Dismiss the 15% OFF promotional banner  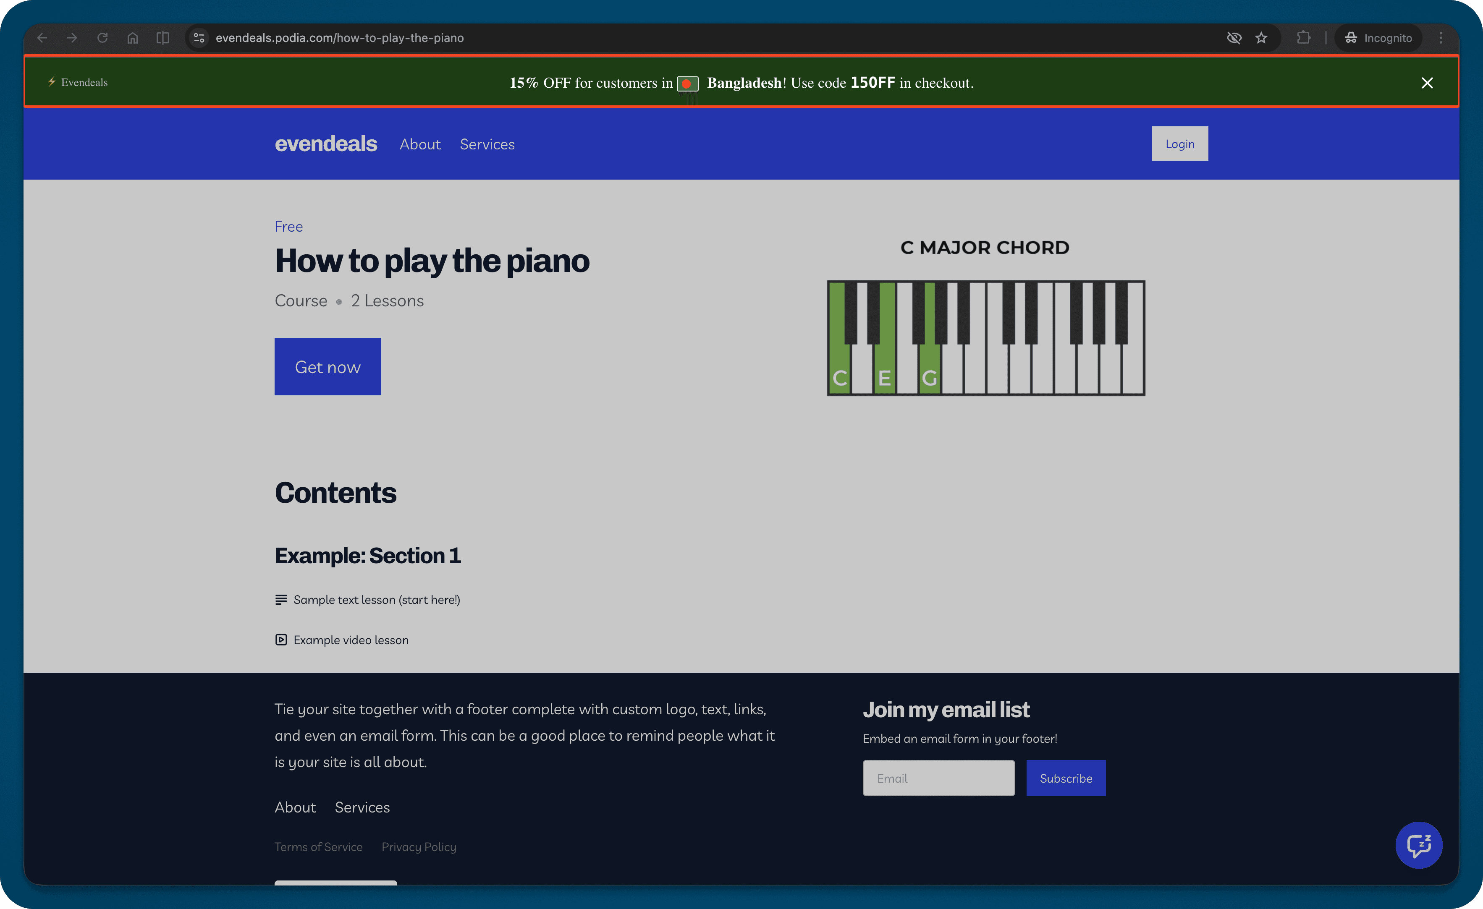1427,82
